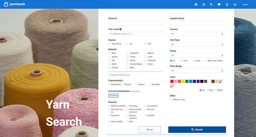Open the list view icon in header
Viewport: 256px width, 137px height.
pos(203,4)
